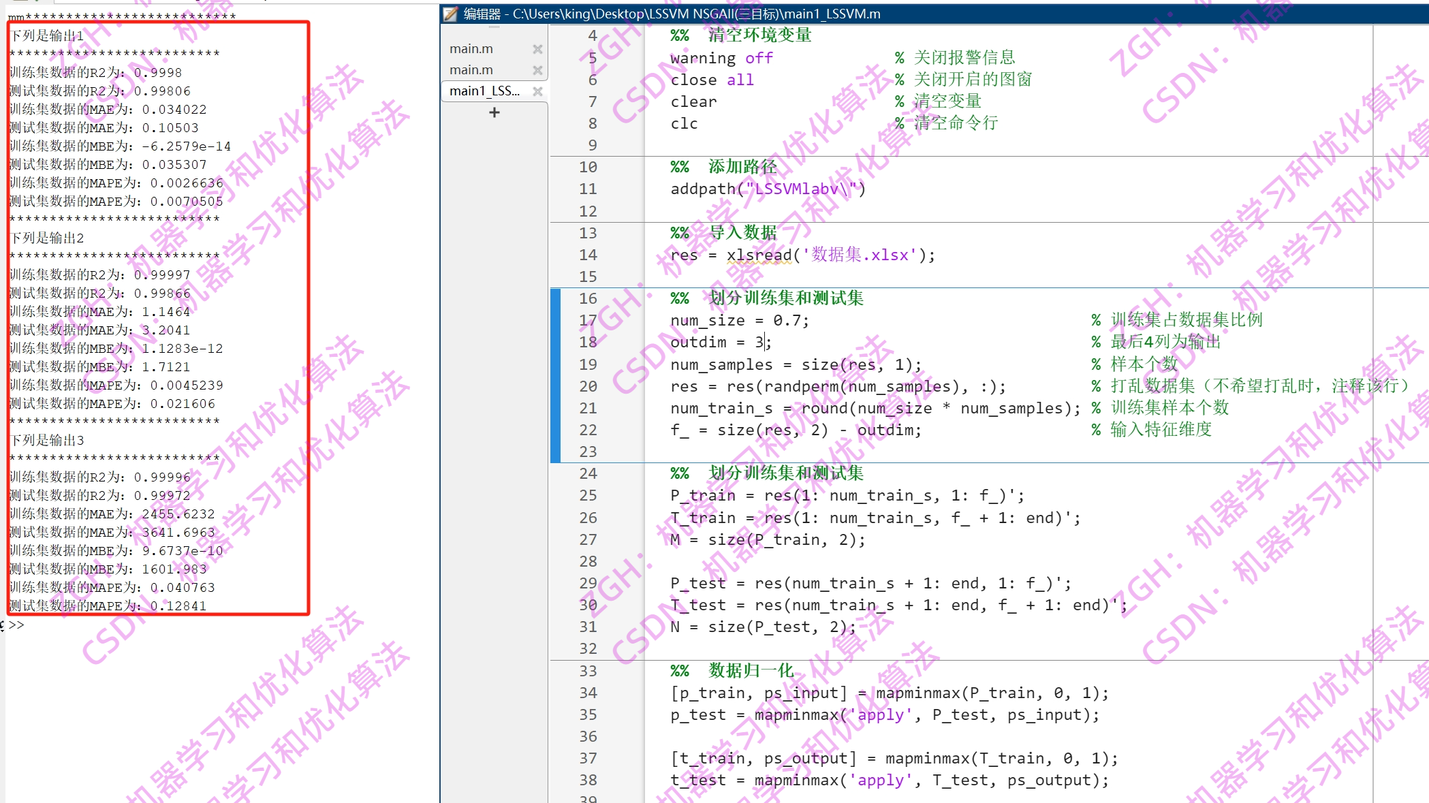Viewport: 1429px width, 803px height.
Task: Switch to the second main.m document tab
Action: (471, 69)
